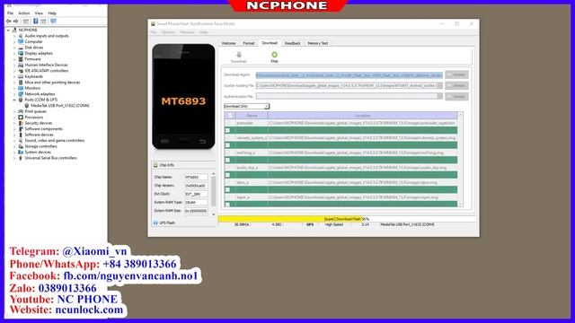Viewport: 575px width, 323px height.
Task: Click the Security devices icon
Action: point(21,123)
